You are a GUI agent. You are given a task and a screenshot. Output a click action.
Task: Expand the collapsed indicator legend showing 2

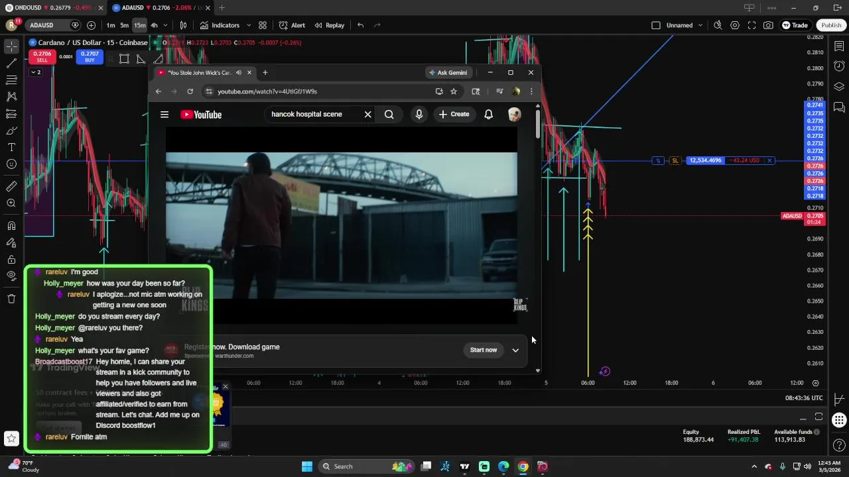35,72
